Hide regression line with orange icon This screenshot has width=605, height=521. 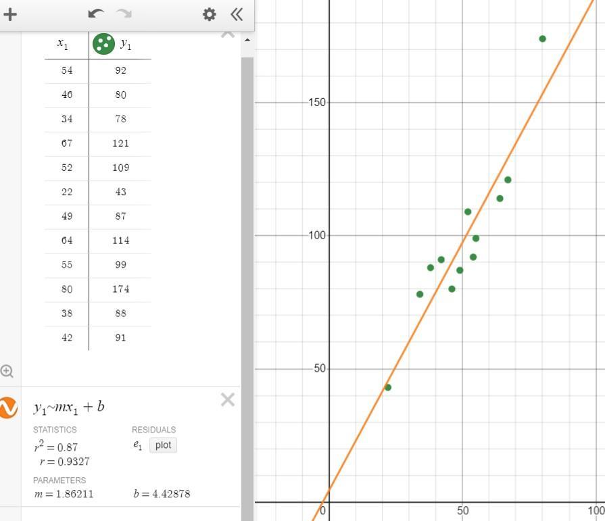[7, 407]
